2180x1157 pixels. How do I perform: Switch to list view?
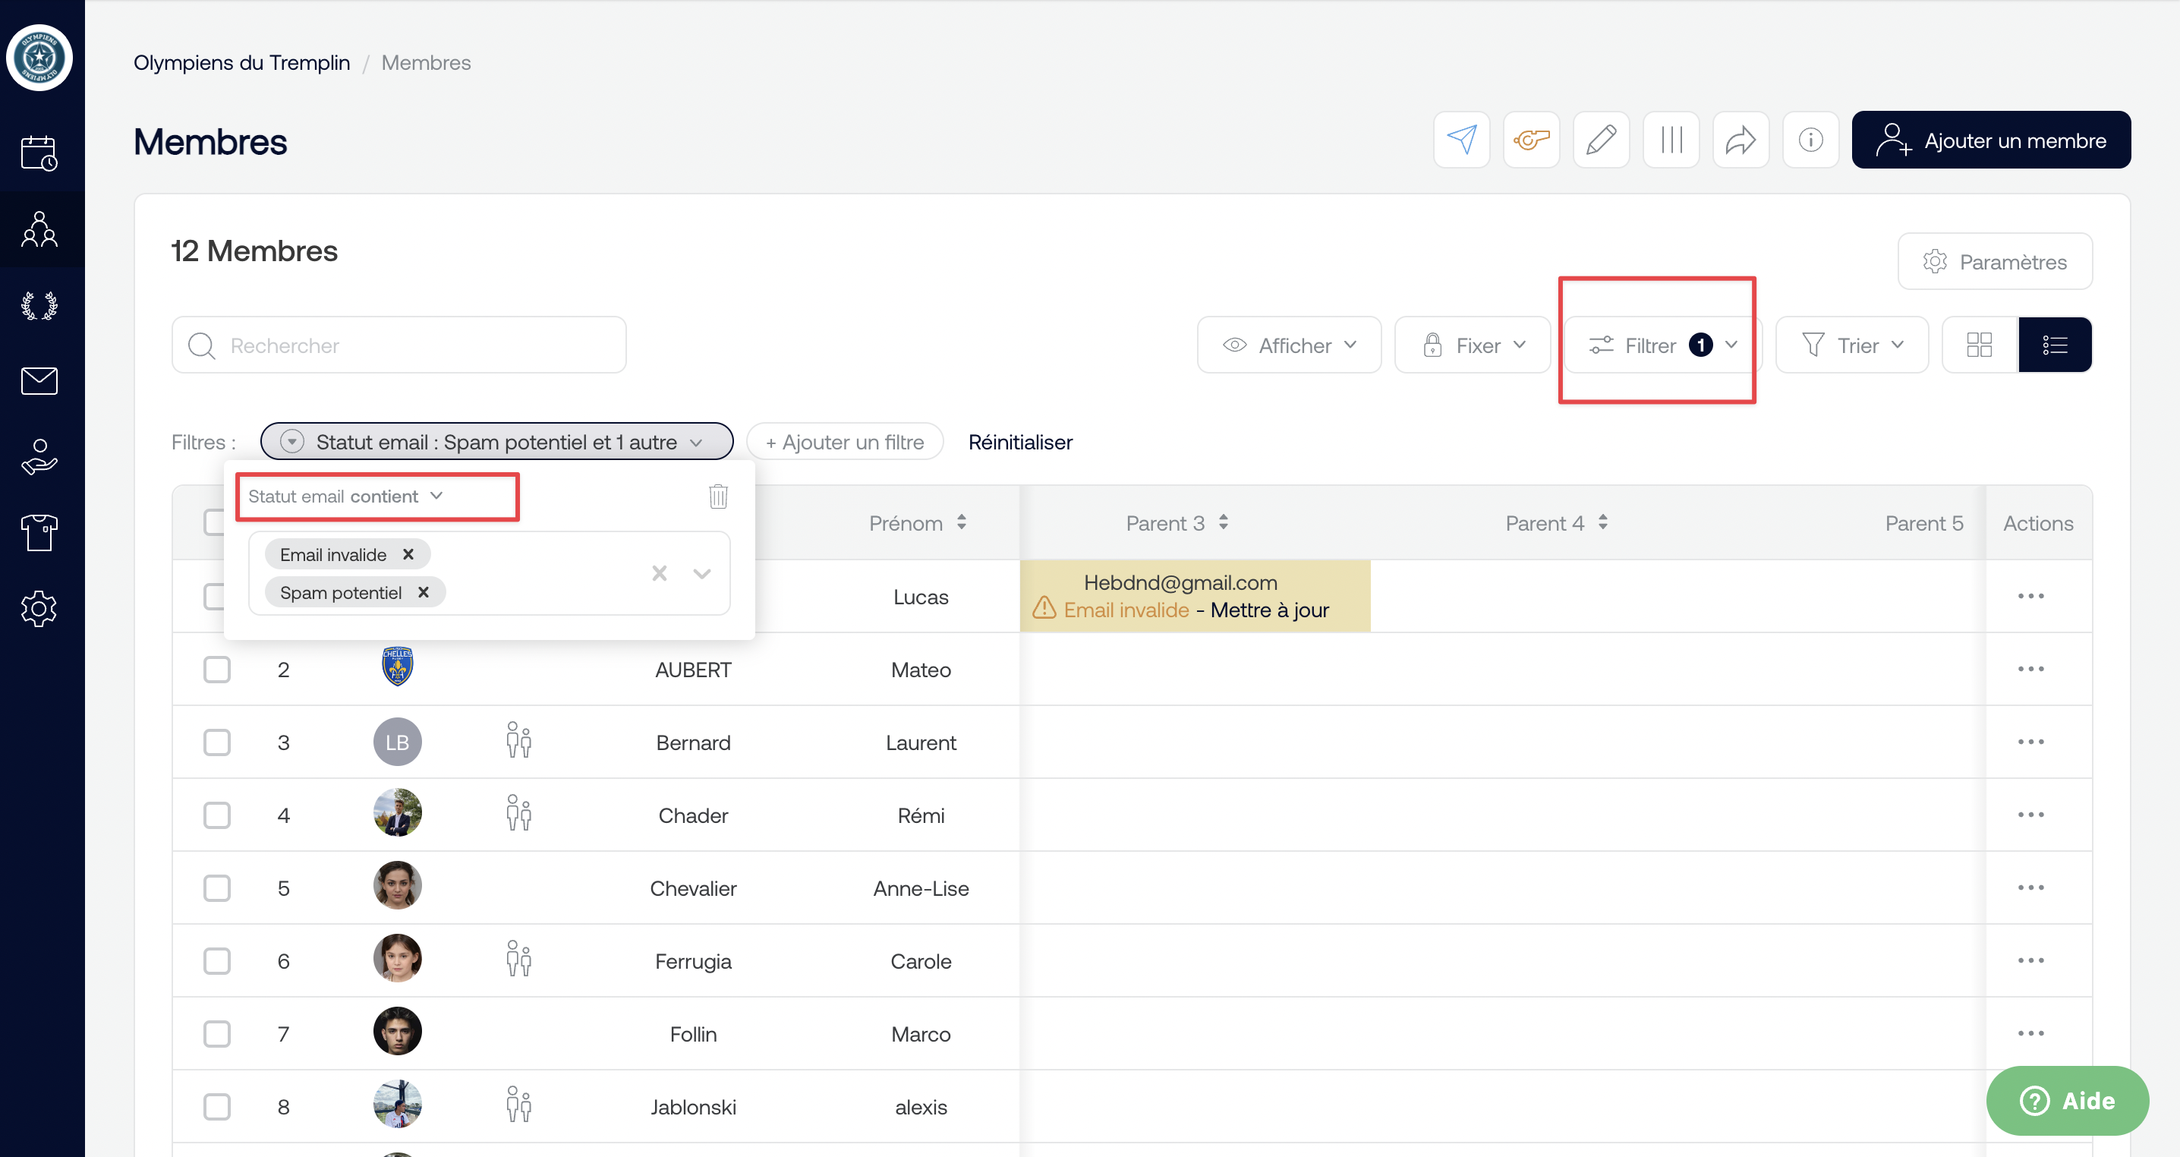2055,345
